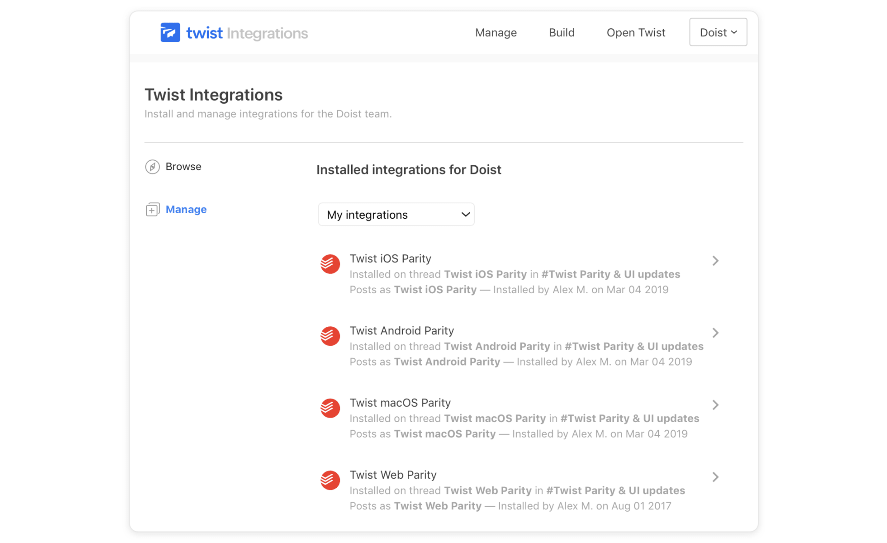Viewport: 887px width, 543px height.
Task: Expand Twist Android Parity with its chevron
Action: [715, 333]
